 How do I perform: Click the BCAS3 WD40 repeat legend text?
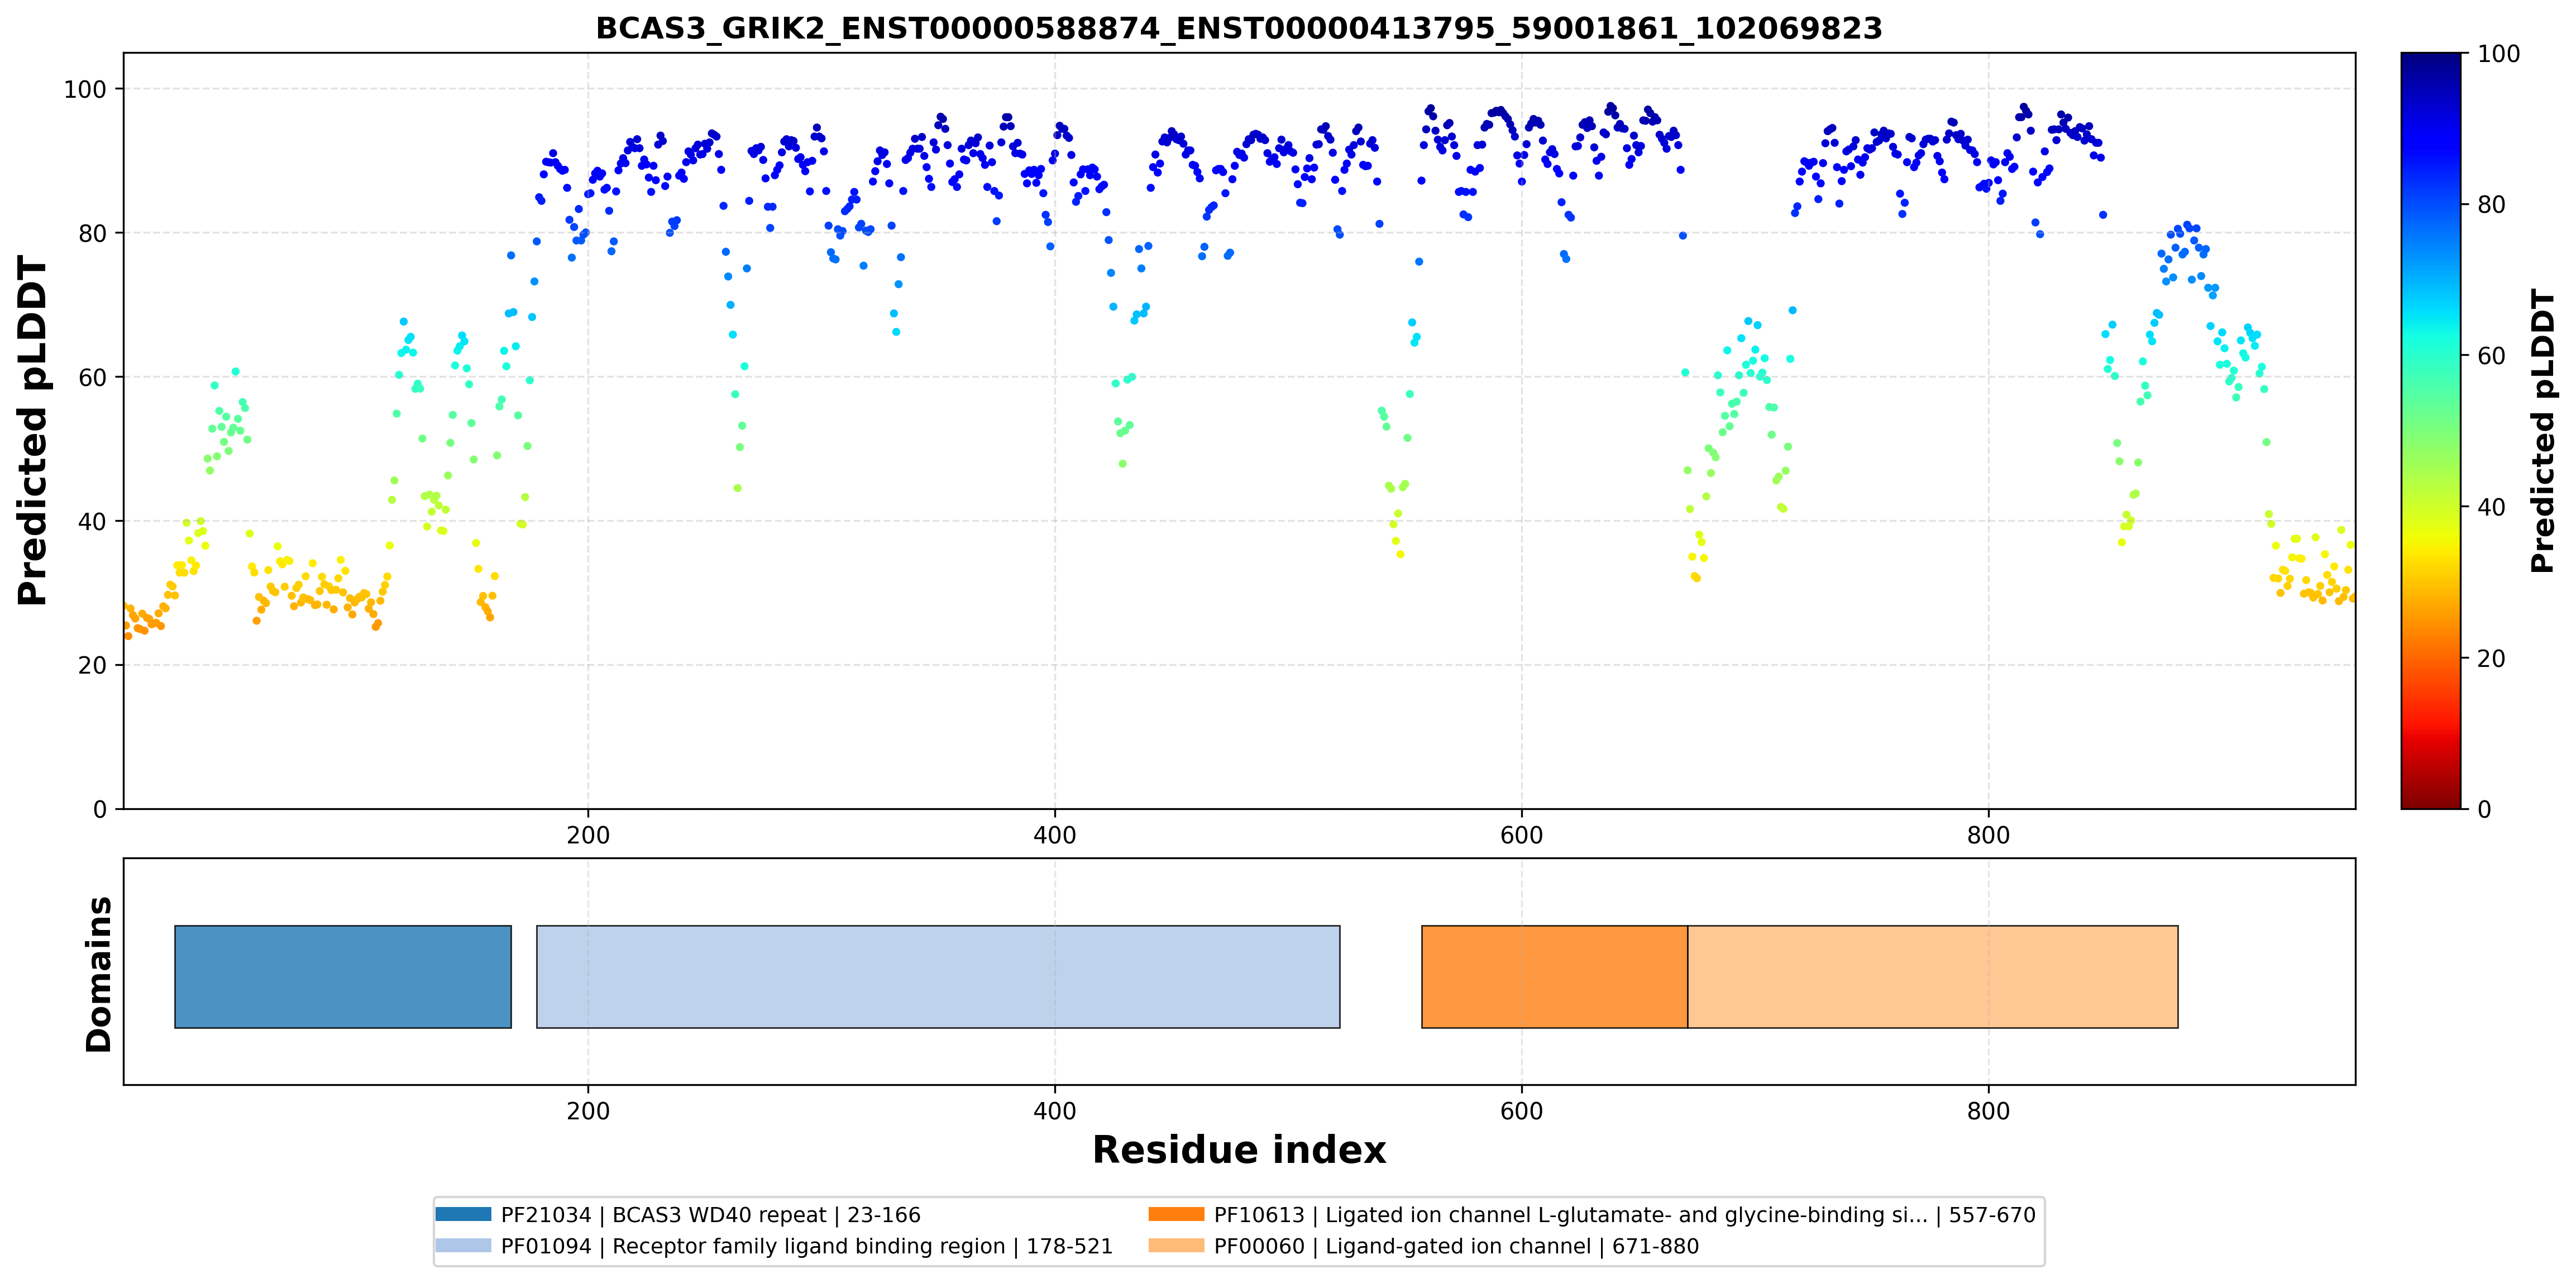710,1215
